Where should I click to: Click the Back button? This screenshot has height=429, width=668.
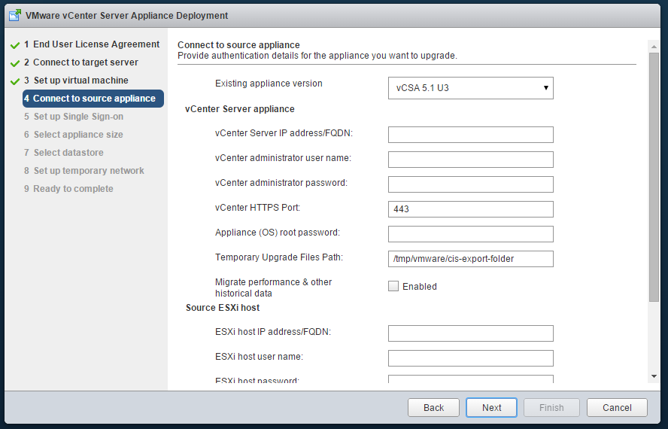(433, 408)
